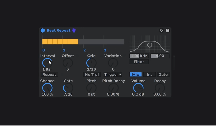This screenshot has height=126, width=216.
Task: Open the Trigger variation dropdown
Action: point(113,75)
